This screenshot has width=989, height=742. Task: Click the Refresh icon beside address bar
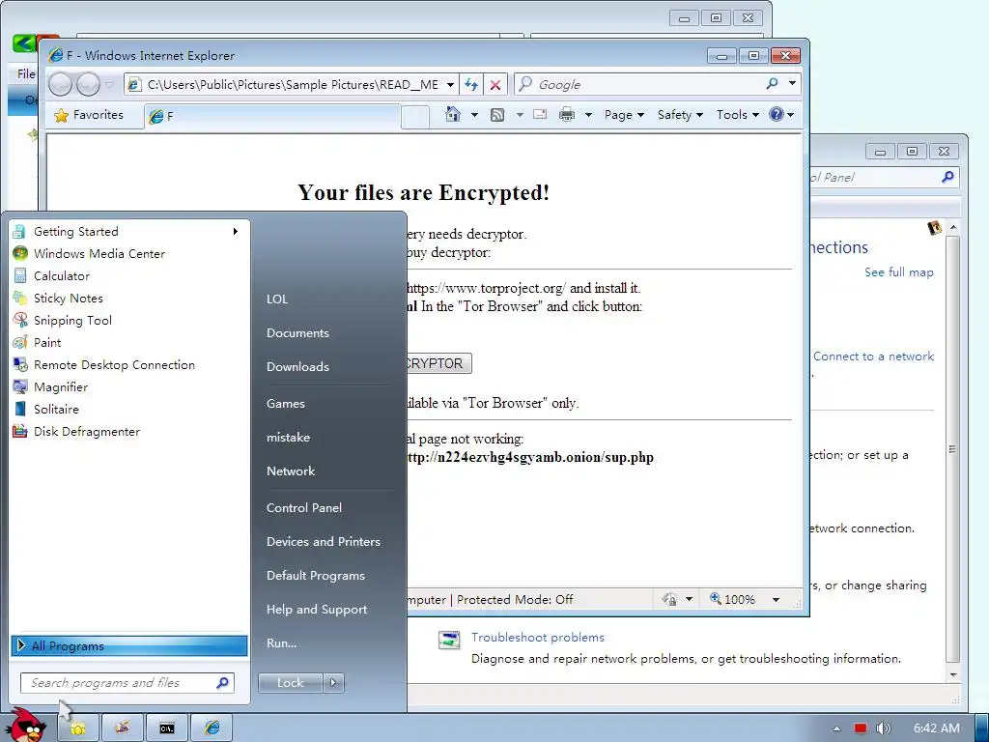(471, 85)
